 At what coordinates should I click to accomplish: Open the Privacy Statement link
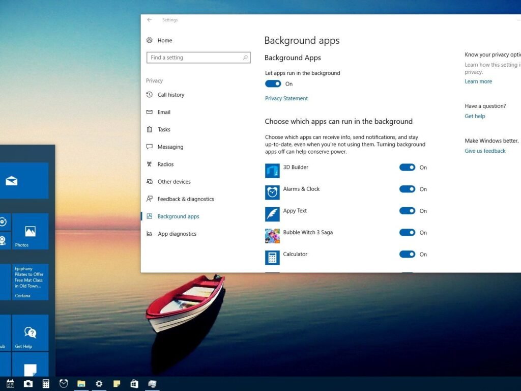tap(286, 98)
